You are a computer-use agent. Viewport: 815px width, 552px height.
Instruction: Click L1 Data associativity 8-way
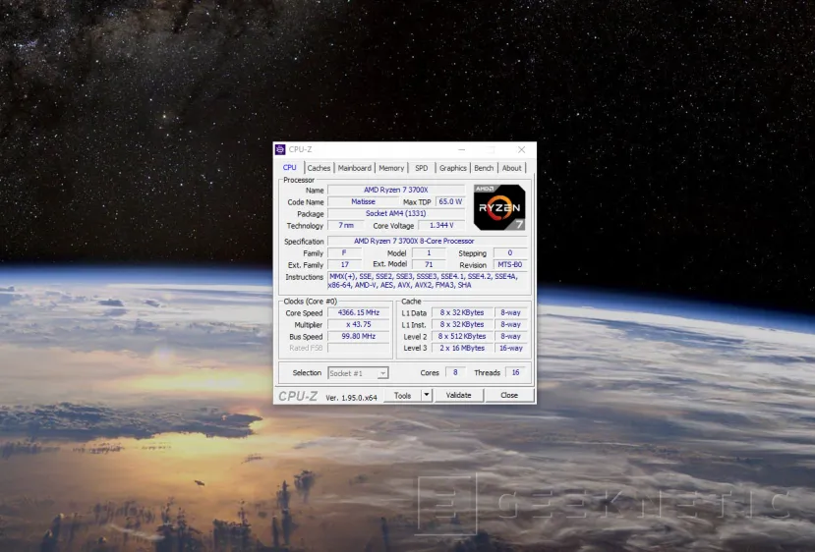point(510,312)
